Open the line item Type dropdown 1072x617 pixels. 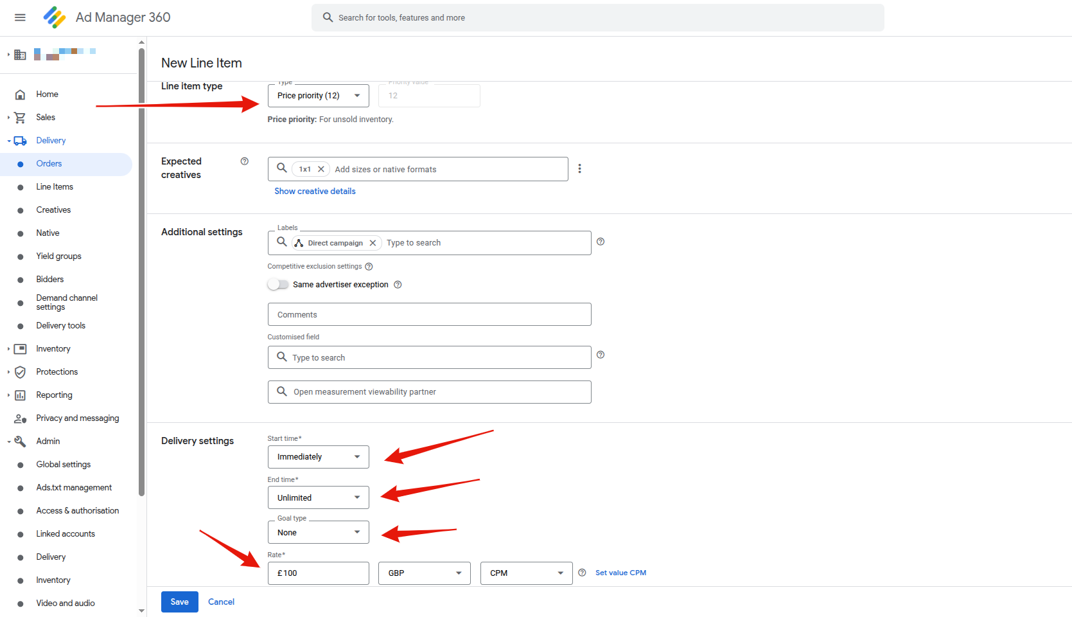point(318,96)
